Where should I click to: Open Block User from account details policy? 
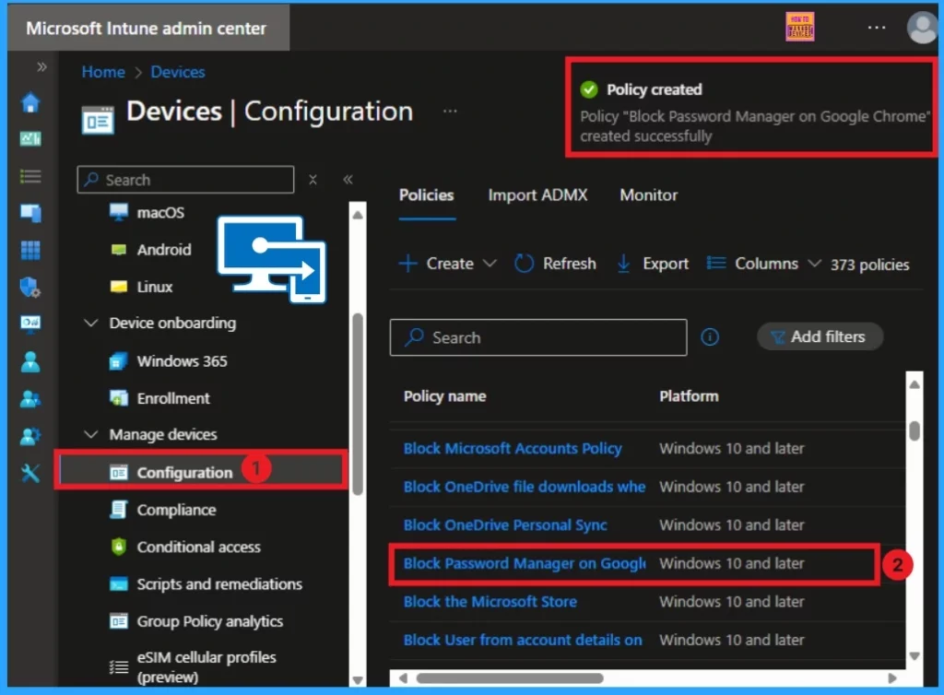[523, 641]
